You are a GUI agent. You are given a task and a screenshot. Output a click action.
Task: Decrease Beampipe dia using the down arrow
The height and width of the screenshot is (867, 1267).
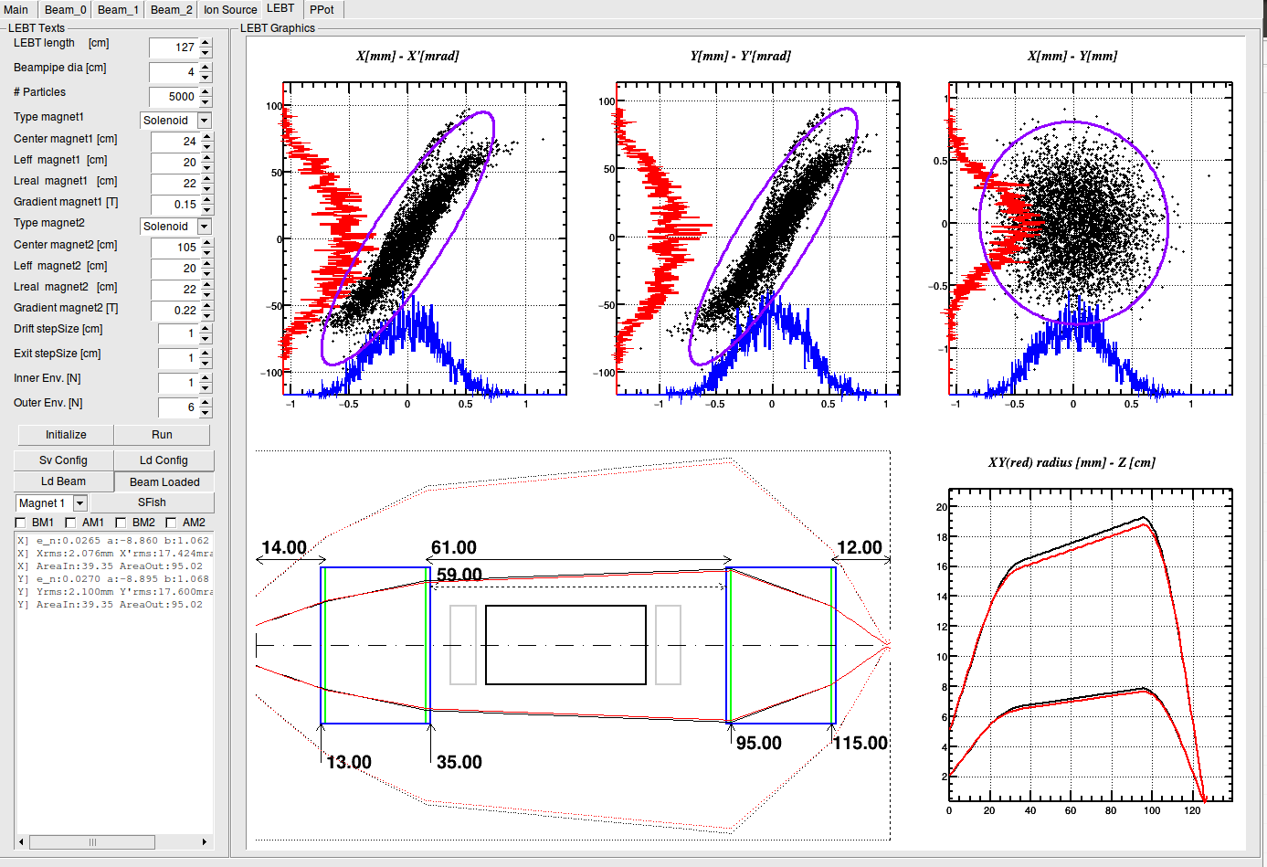point(206,77)
